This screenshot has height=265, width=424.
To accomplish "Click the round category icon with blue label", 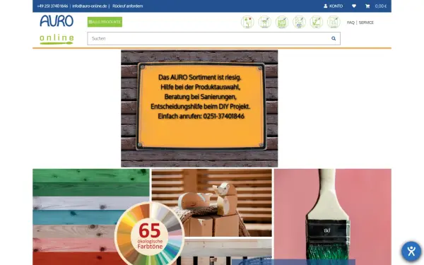I will (299, 22).
